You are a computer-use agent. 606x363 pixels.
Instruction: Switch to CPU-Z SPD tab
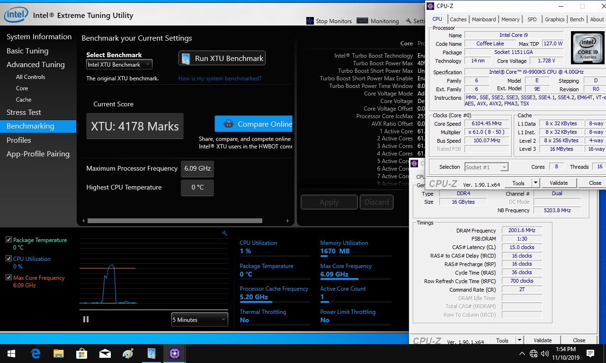click(532, 19)
